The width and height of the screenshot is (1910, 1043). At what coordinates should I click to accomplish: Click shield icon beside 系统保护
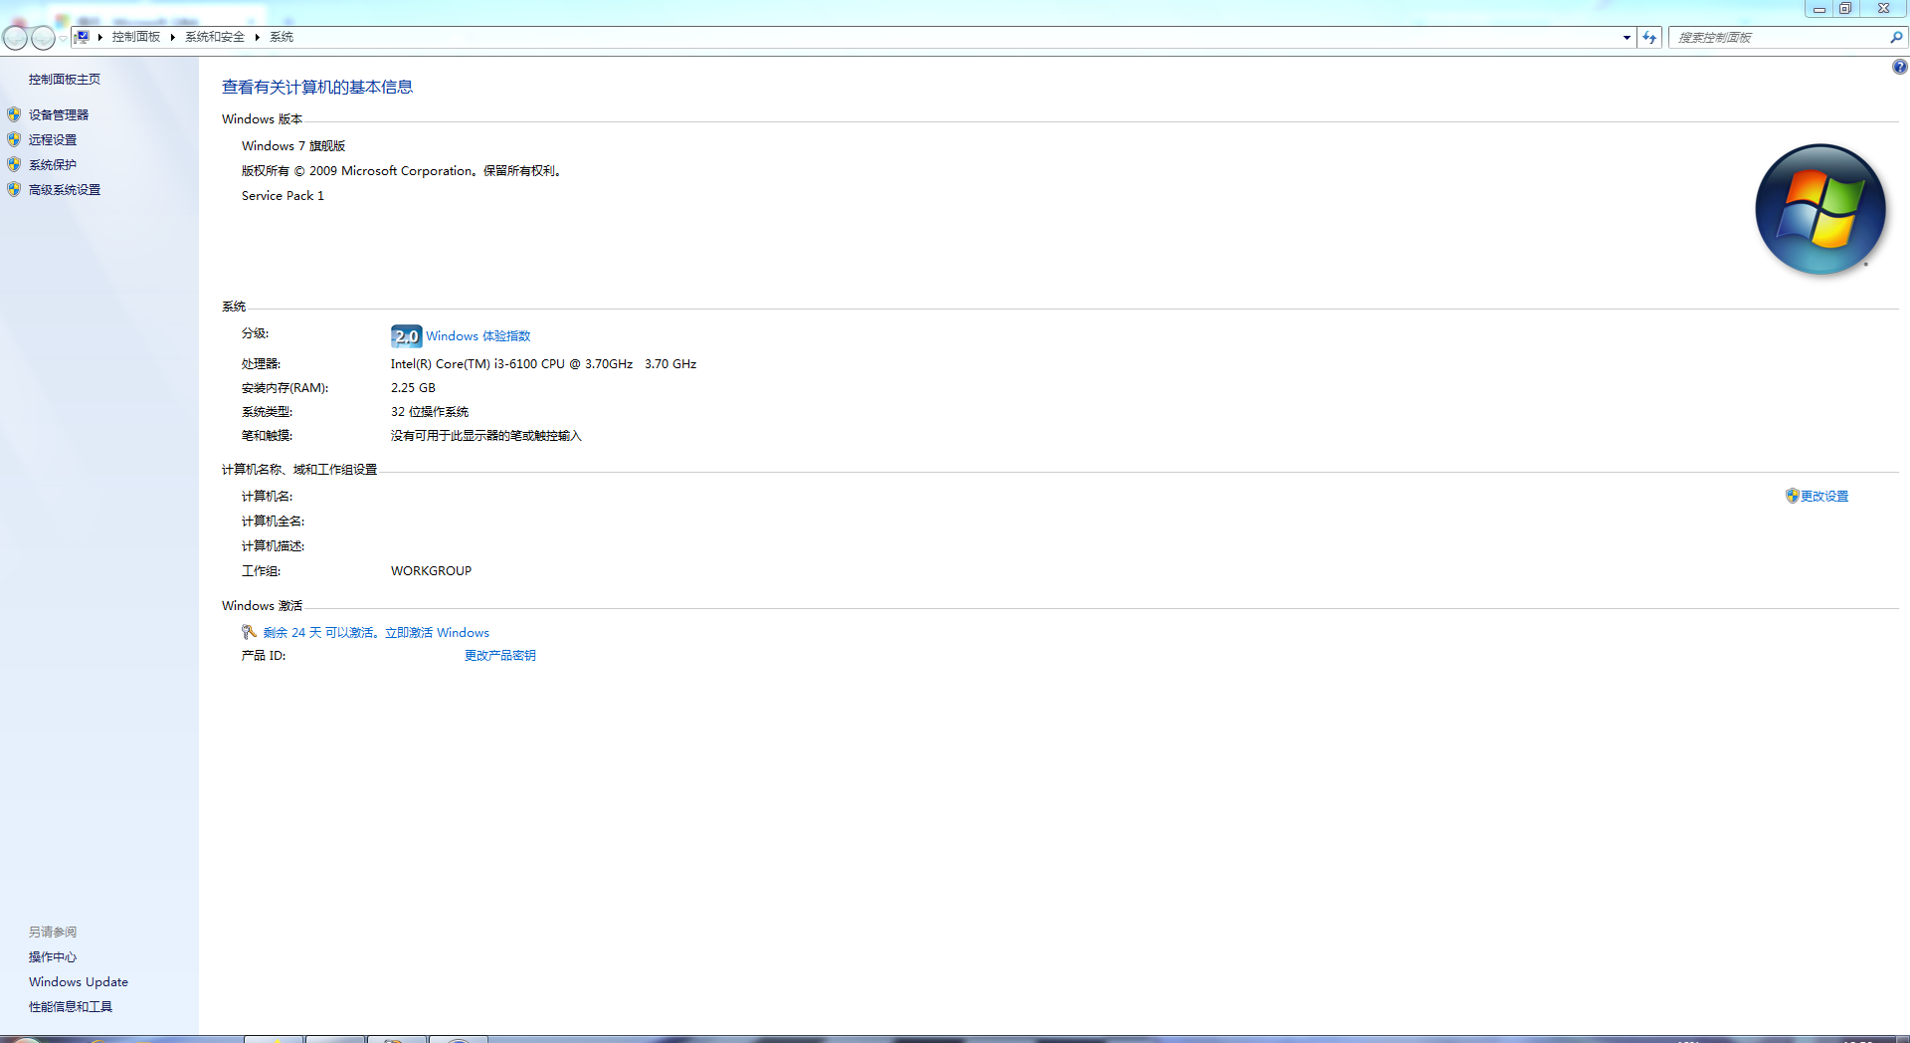click(x=14, y=164)
